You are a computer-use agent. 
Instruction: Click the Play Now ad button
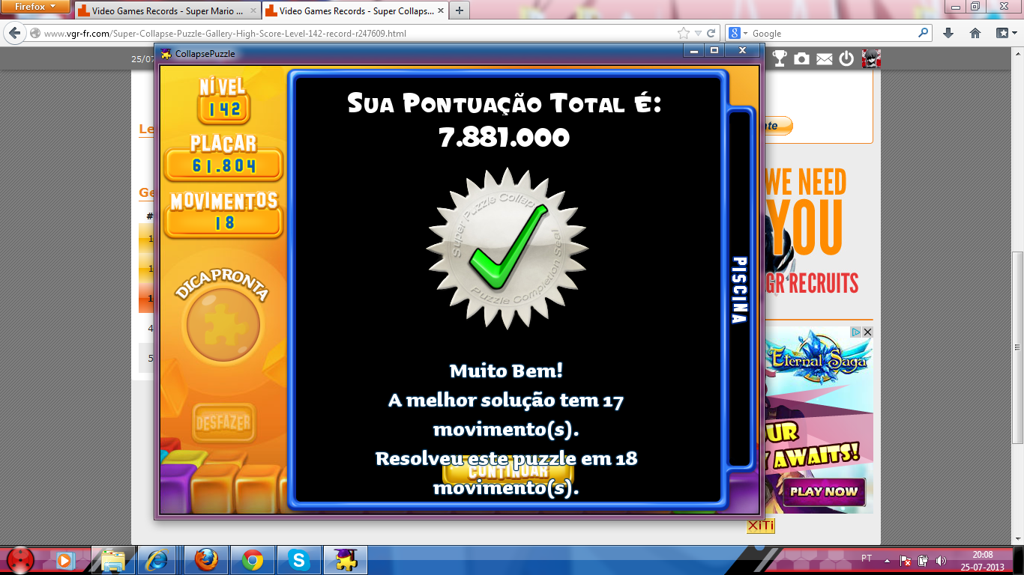824,492
